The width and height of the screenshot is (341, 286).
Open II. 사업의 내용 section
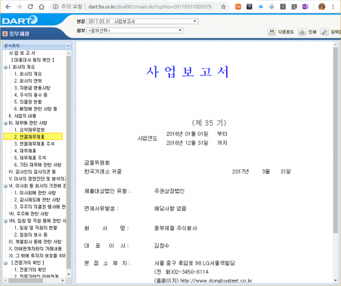22,115
